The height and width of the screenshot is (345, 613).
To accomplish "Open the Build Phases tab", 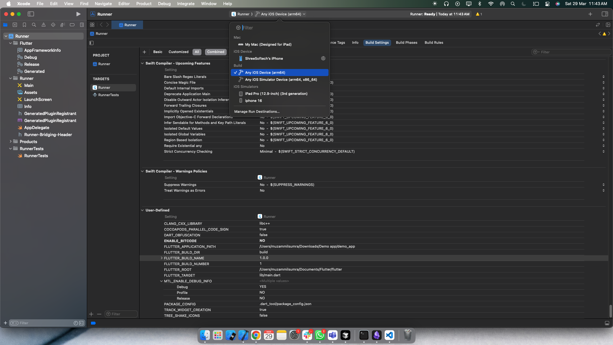I will tap(406, 42).
